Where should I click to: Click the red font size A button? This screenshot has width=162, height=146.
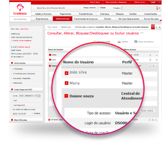153,27
